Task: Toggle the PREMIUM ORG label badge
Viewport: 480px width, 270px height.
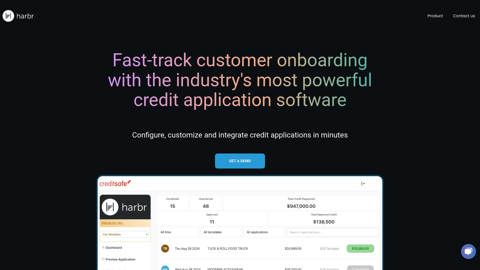Action: coord(124,223)
